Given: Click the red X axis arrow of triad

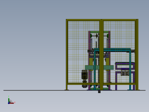Looking at the screenshot, I should point(12,103).
